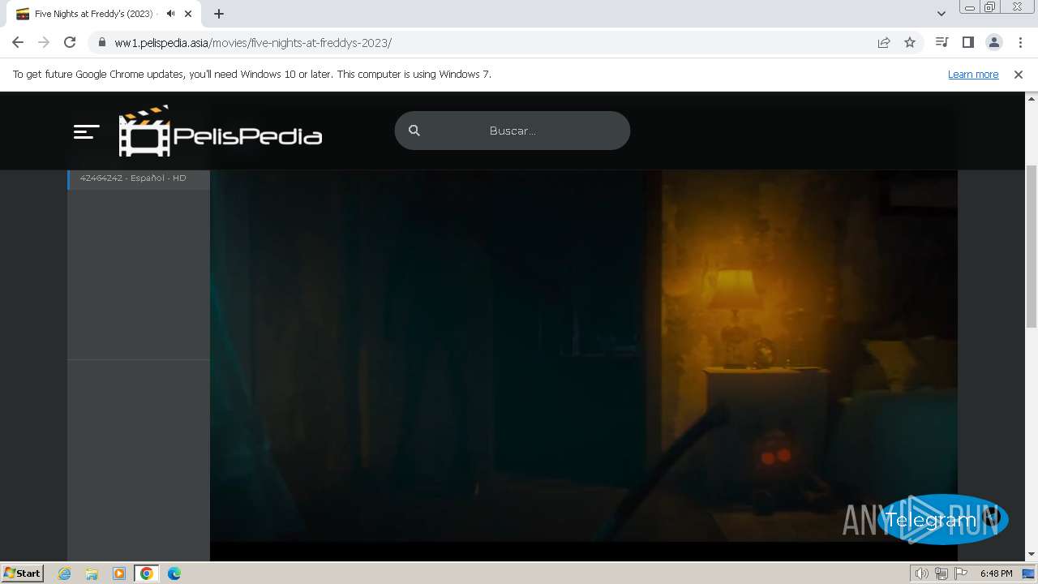Click the vertical scrollbar thumb
This screenshot has height=584, width=1038.
(x=1032, y=246)
